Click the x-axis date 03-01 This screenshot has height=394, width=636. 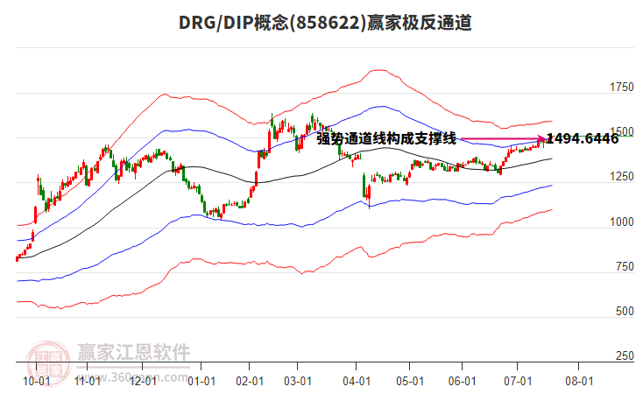[x=298, y=382]
